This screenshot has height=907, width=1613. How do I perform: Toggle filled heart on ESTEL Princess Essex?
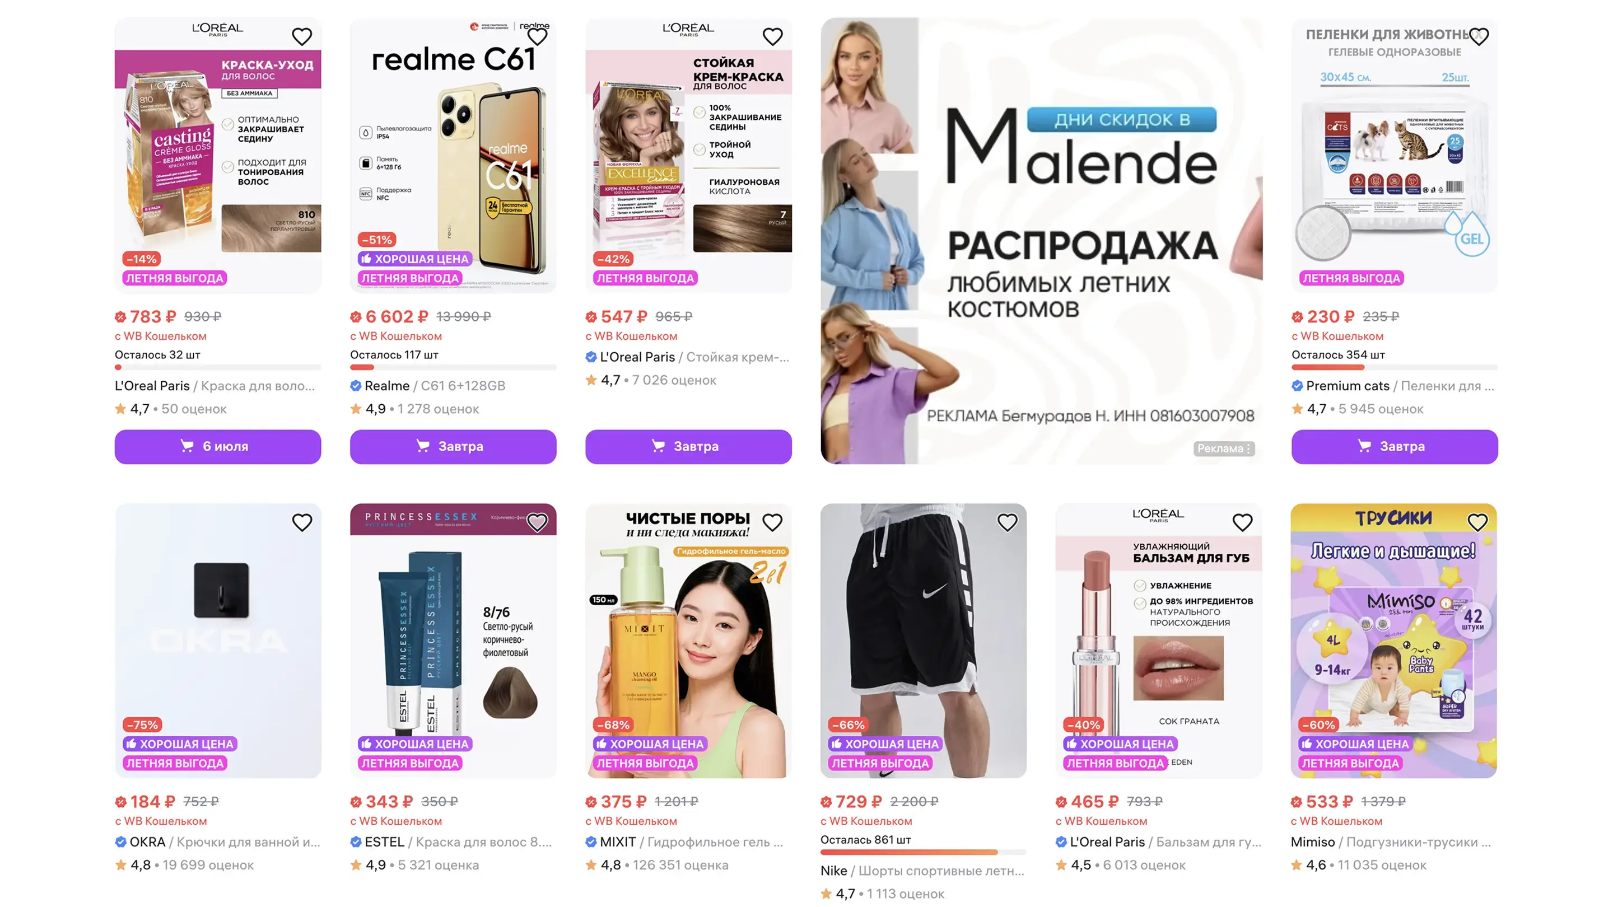pyautogui.click(x=537, y=522)
